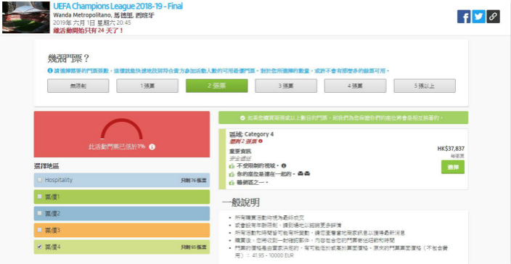Click the ticket-availability gauge arc
Image resolution: width=511 pixels, height=264 pixels.
click(x=121, y=129)
